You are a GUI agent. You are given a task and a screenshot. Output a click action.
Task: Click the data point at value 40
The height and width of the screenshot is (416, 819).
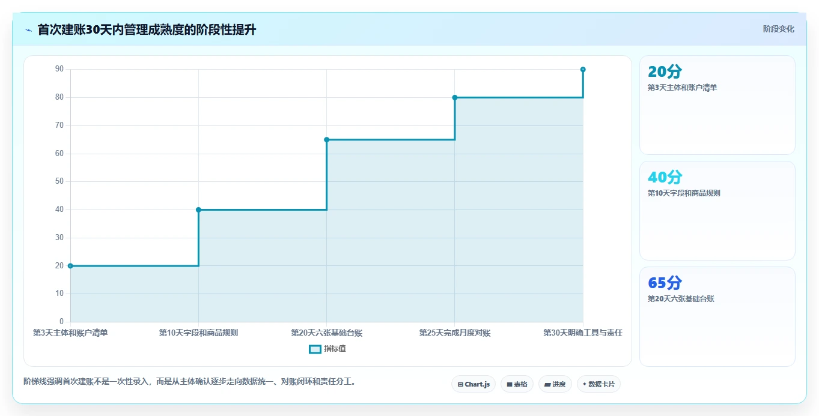(x=198, y=210)
